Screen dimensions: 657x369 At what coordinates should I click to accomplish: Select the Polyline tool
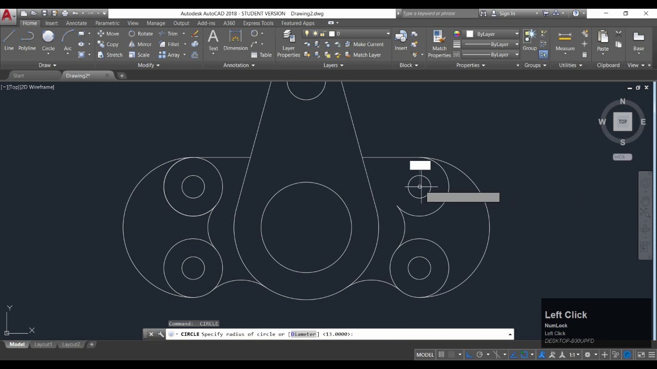(27, 40)
